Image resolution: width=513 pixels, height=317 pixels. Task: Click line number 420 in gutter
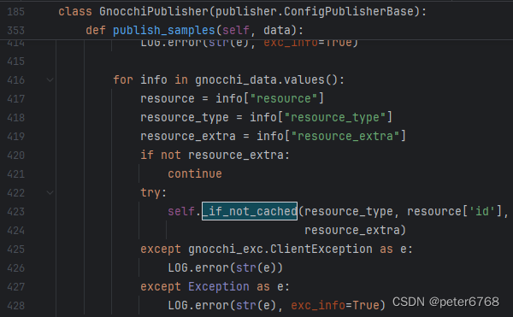coord(16,155)
